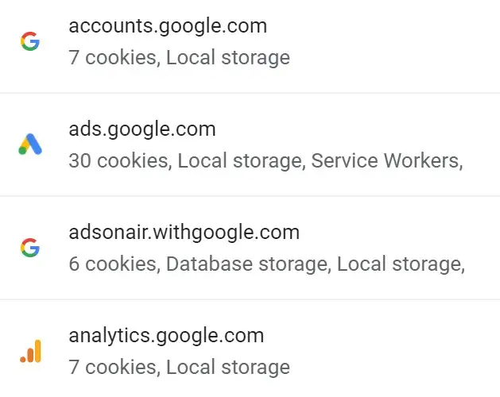Open the ads.google.com site entry
Screen dimensions: 500x397
250,145
